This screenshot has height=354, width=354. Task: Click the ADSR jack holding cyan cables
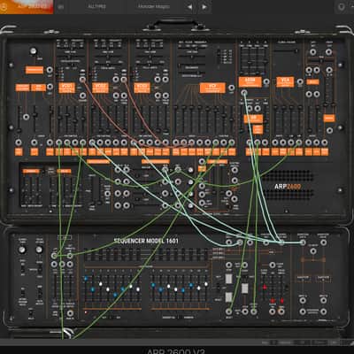(243, 93)
